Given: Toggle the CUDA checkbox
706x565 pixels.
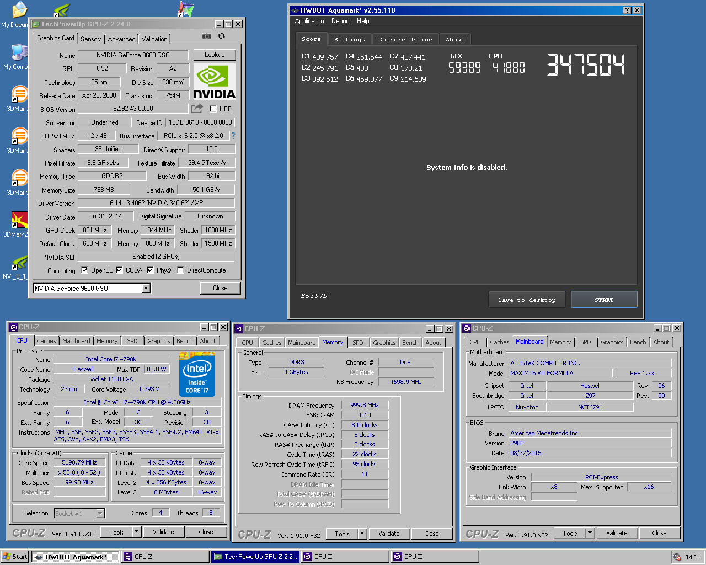Looking at the screenshot, I should pos(119,270).
